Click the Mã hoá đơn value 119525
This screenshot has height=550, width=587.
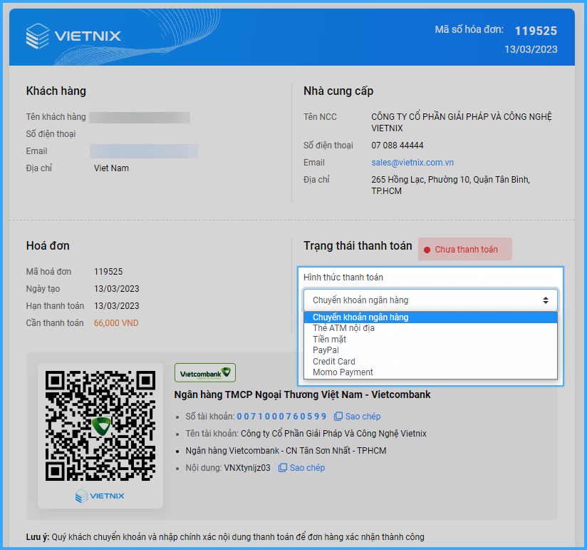click(x=108, y=272)
